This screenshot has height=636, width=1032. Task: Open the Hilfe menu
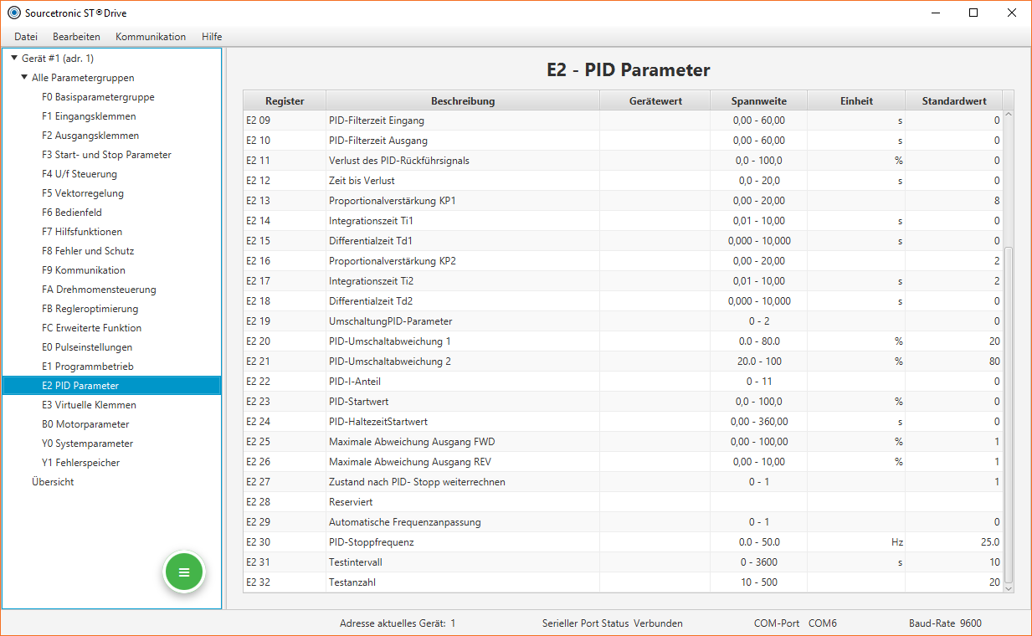(212, 37)
